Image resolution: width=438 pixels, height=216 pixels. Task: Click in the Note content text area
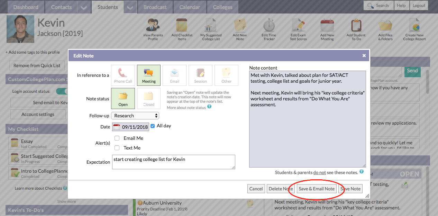point(307,119)
